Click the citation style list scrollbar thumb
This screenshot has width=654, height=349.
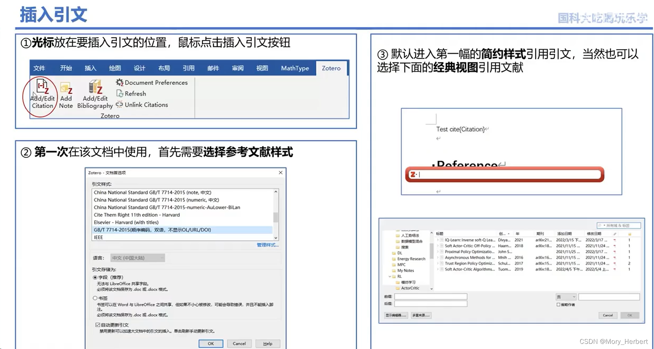point(276,218)
